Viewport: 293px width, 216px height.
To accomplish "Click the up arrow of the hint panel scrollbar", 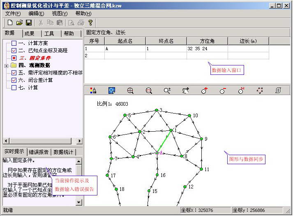I will click(79, 161).
